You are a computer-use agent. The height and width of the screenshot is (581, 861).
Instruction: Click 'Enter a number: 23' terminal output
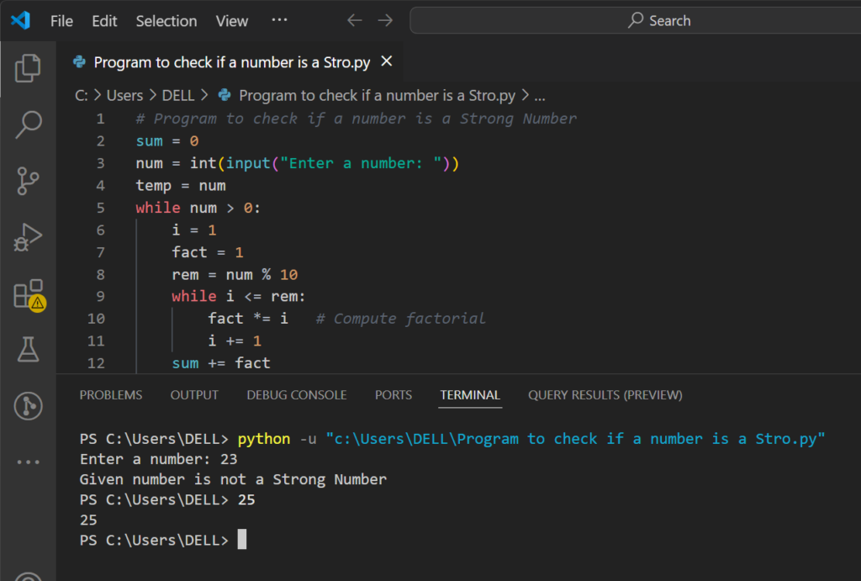pos(159,459)
